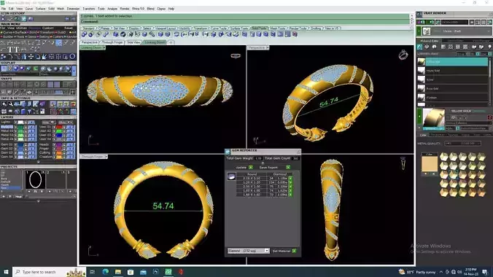Expand layers panel with the small down arrow
Screen dimensions: 493x277
point(39,163)
